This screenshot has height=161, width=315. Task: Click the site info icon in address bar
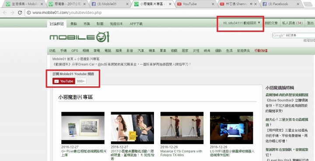click(x=29, y=13)
